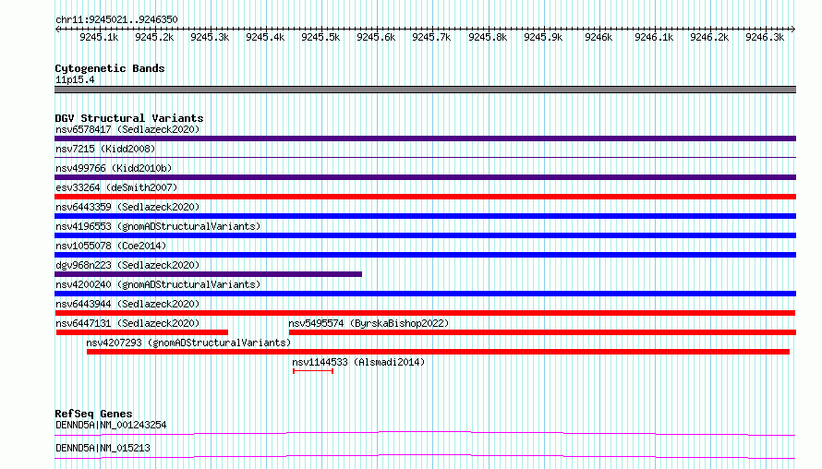Click the 9245.1k ruler tick label
The height and width of the screenshot is (469, 822).
point(99,38)
